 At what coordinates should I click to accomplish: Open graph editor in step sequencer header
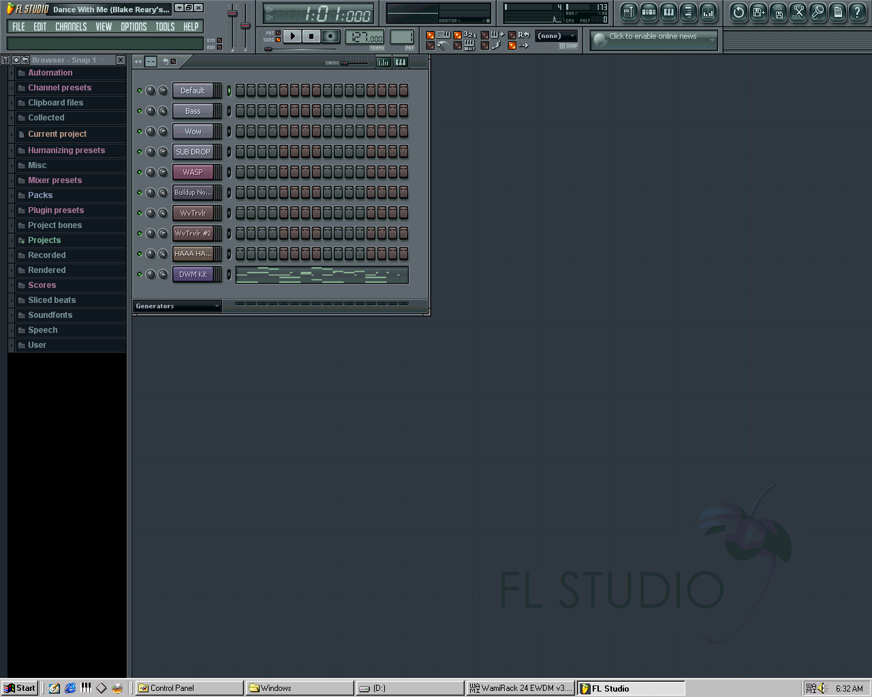pos(384,62)
